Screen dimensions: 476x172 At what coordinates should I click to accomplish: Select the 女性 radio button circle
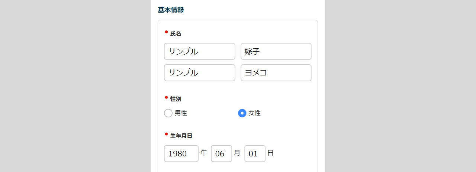(242, 113)
